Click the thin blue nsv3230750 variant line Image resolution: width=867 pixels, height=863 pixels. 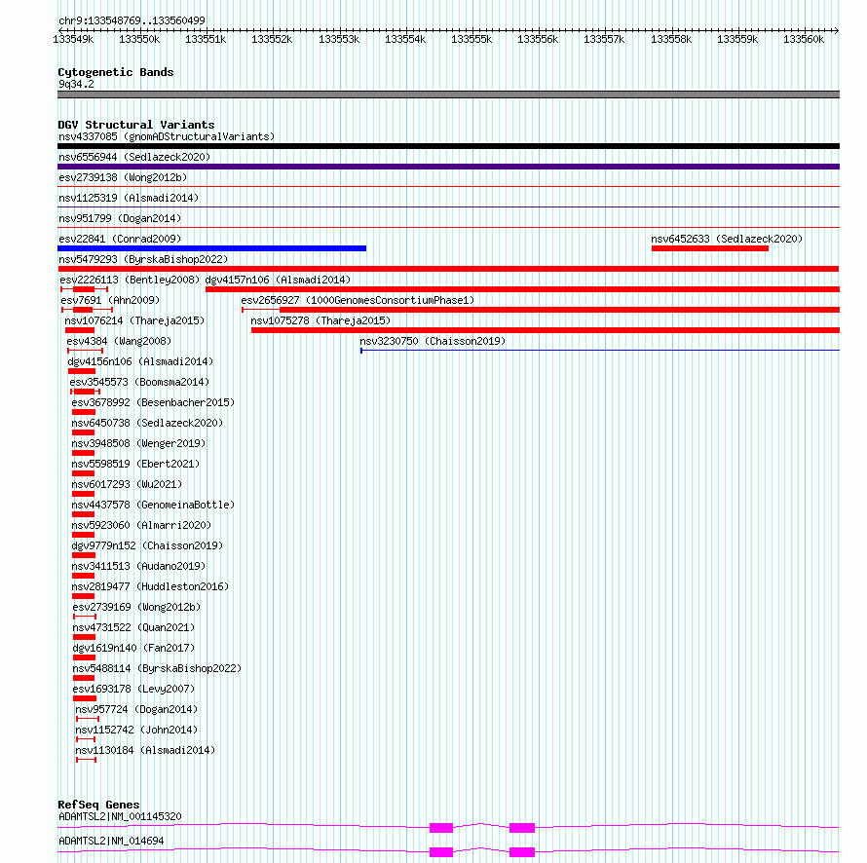tap(600, 351)
